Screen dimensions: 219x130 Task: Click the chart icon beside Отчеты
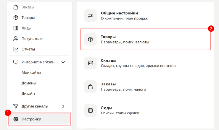[16, 49]
